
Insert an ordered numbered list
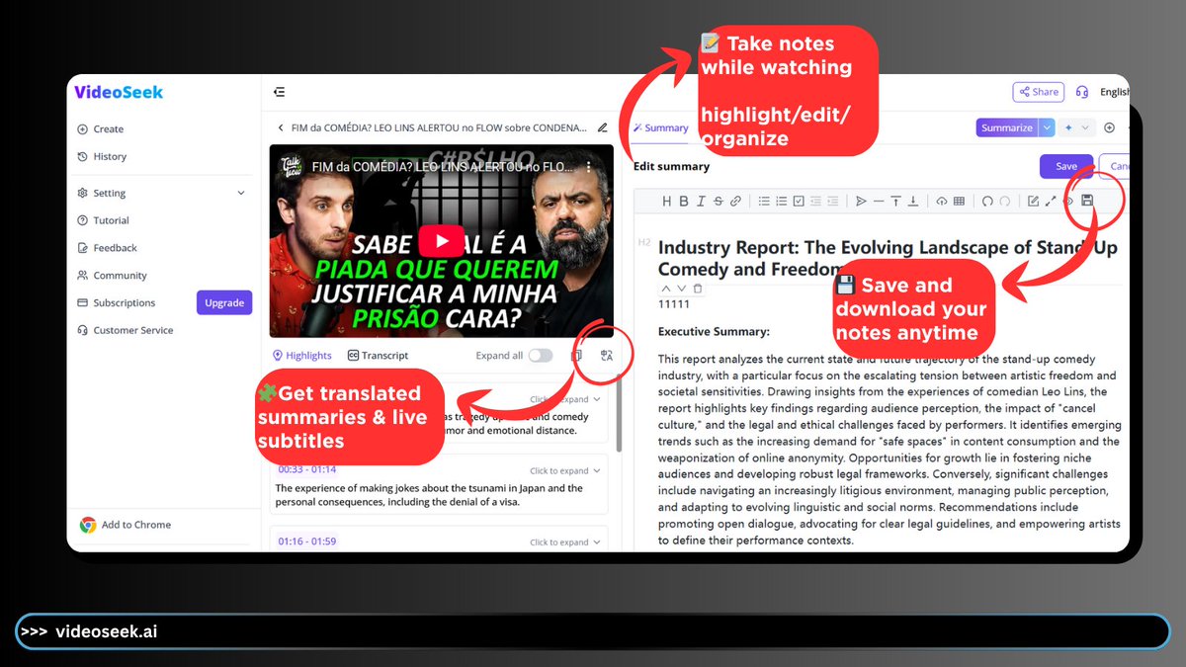click(x=781, y=202)
